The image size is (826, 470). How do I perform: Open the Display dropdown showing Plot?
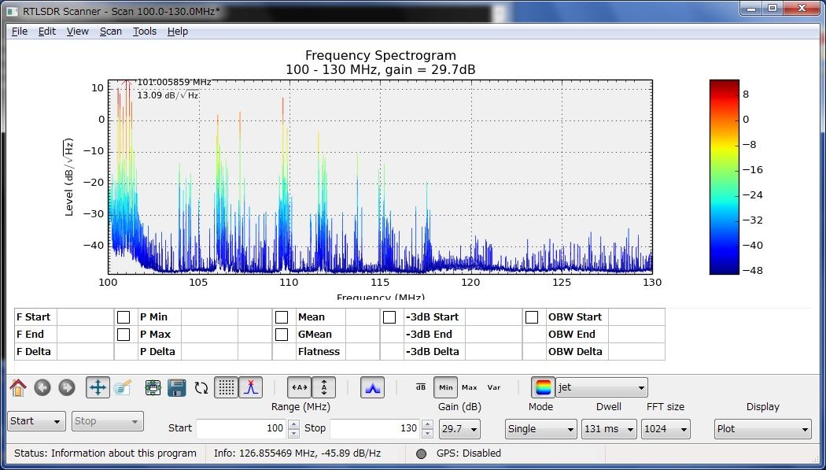click(762, 428)
